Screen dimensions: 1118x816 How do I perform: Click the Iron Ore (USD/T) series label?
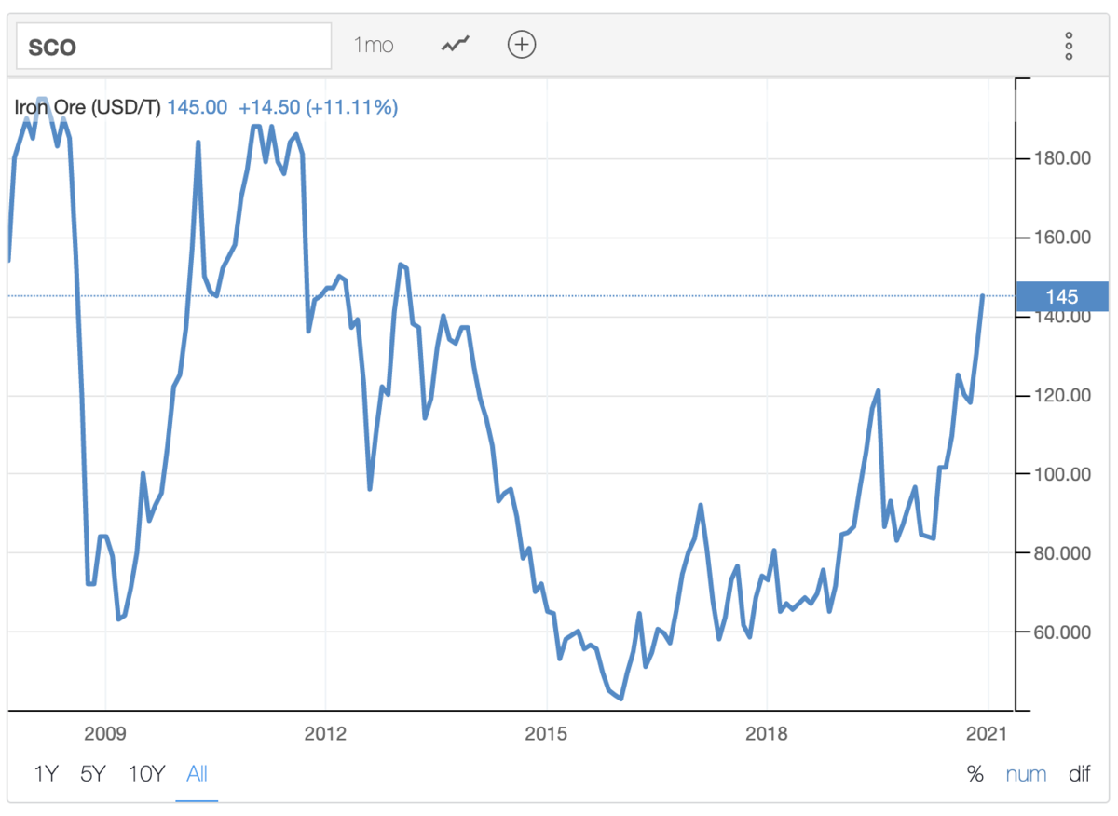click(x=89, y=107)
